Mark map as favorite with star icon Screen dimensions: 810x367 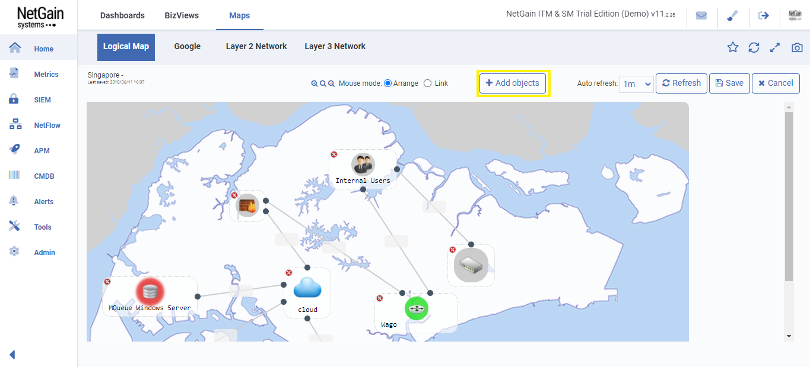point(733,47)
